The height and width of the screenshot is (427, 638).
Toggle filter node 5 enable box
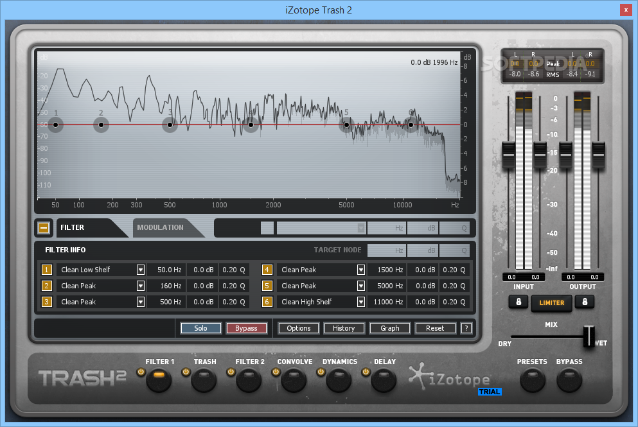267,286
